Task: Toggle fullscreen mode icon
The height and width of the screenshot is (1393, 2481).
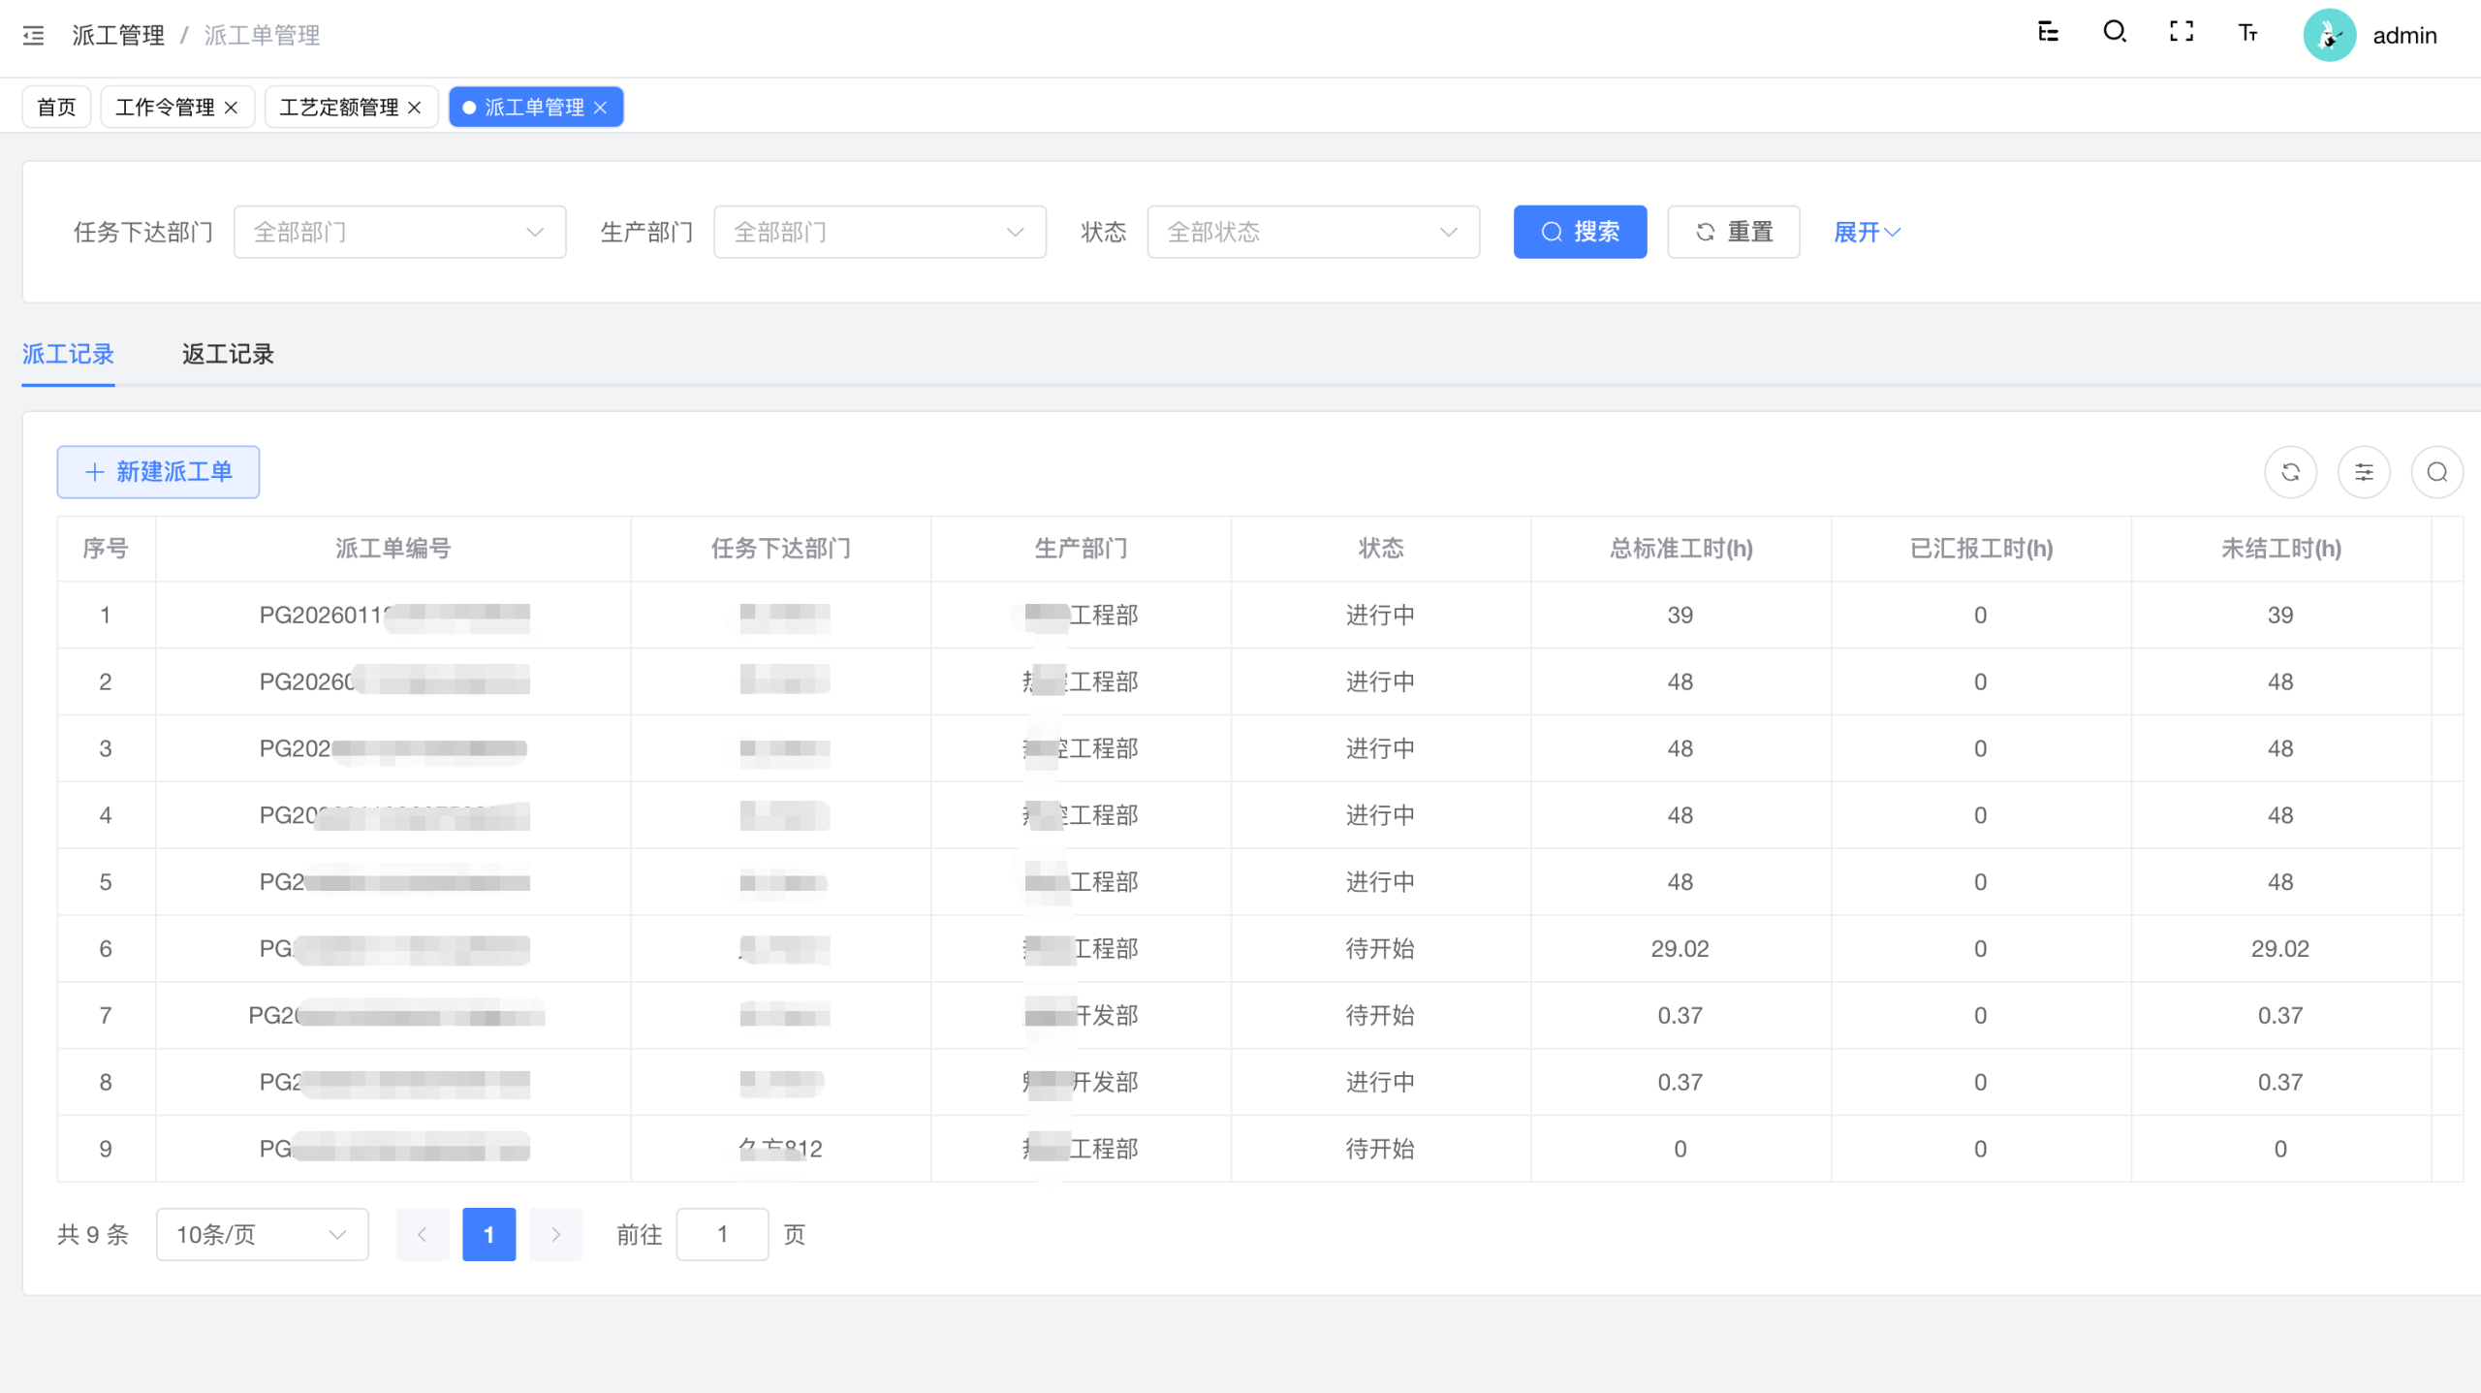Action: tap(2182, 33)
